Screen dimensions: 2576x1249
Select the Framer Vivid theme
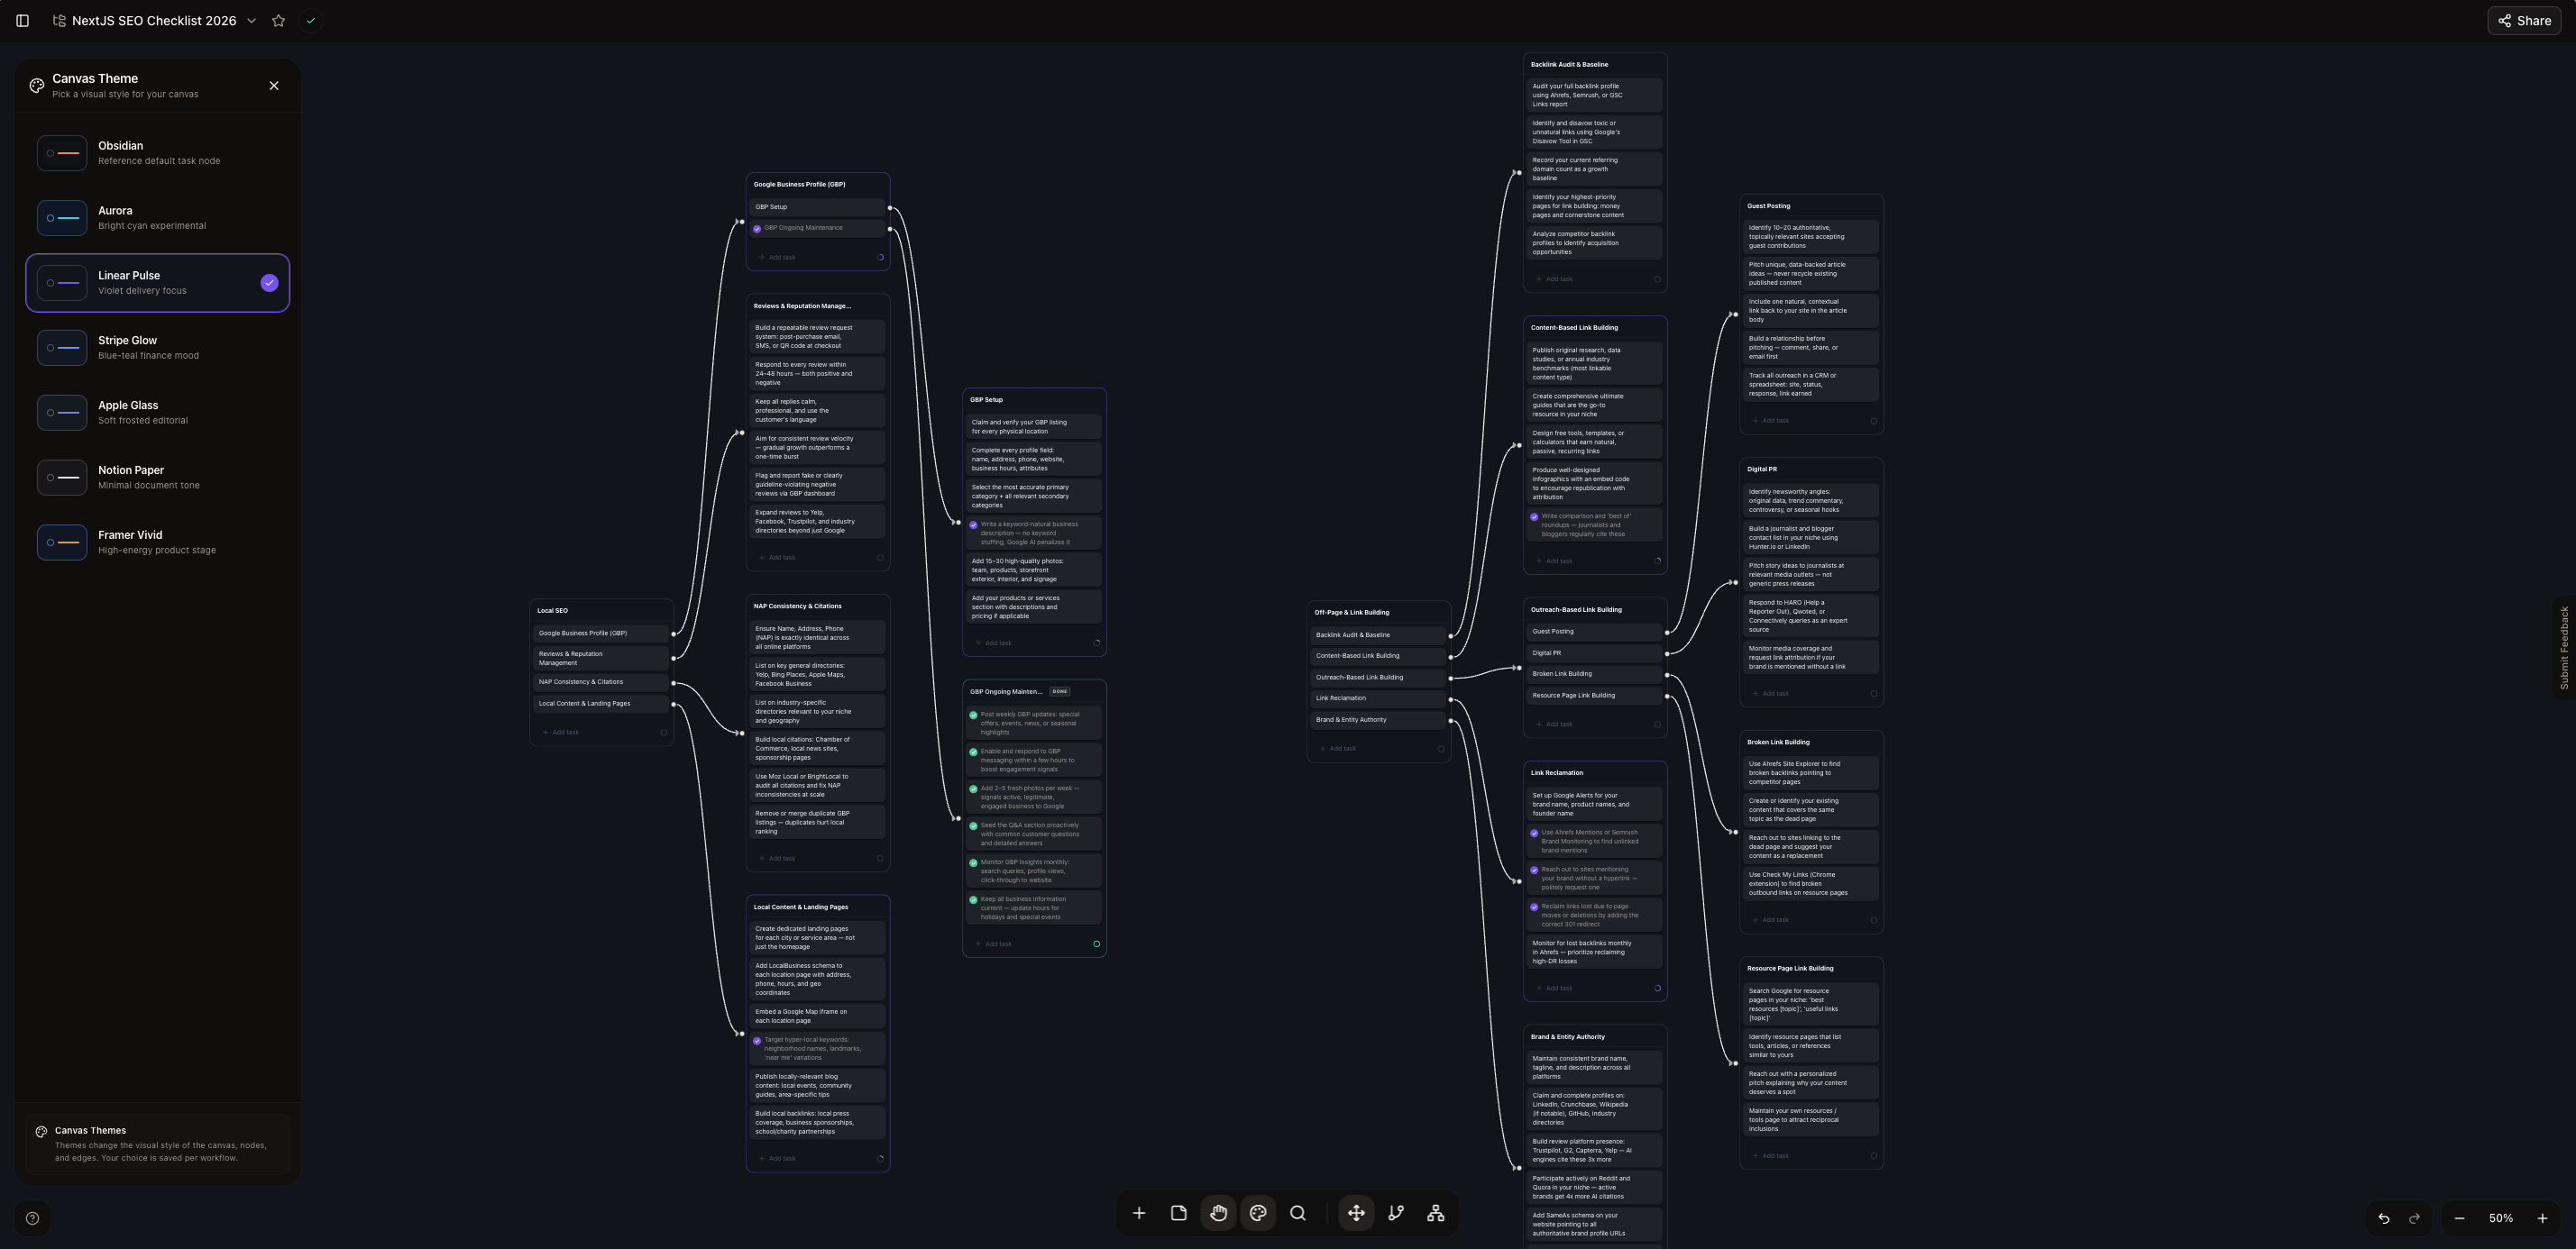158,542
